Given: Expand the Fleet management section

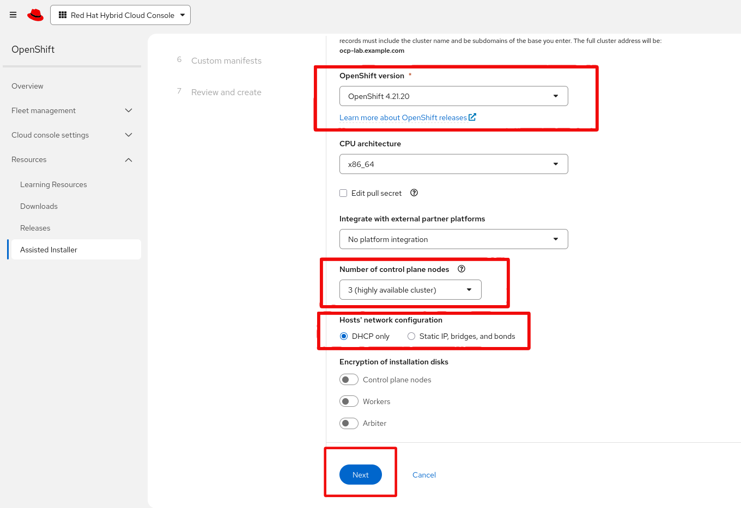Looking at the screenshot, I should (72, 110).
